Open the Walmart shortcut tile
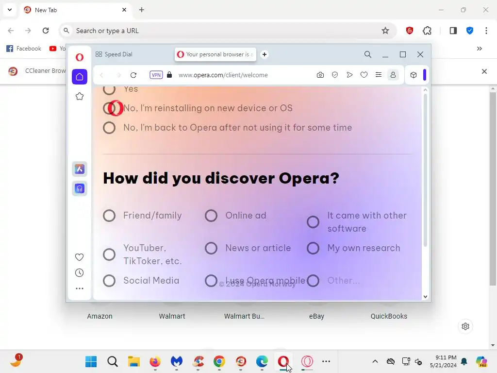The height and width of the screenshot is (373, 497). [172, 316]
